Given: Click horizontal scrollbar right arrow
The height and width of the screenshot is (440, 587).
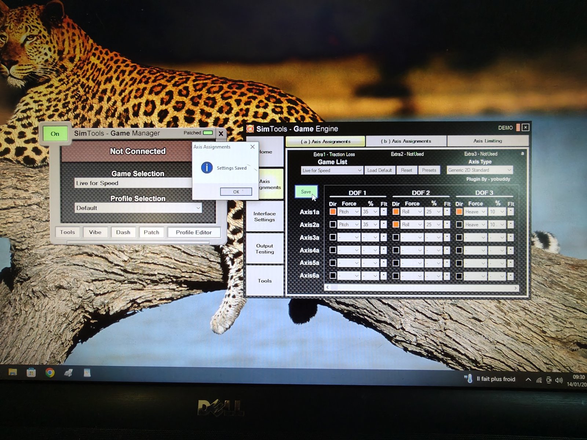Looking at the screenshot, I should 515,288.
